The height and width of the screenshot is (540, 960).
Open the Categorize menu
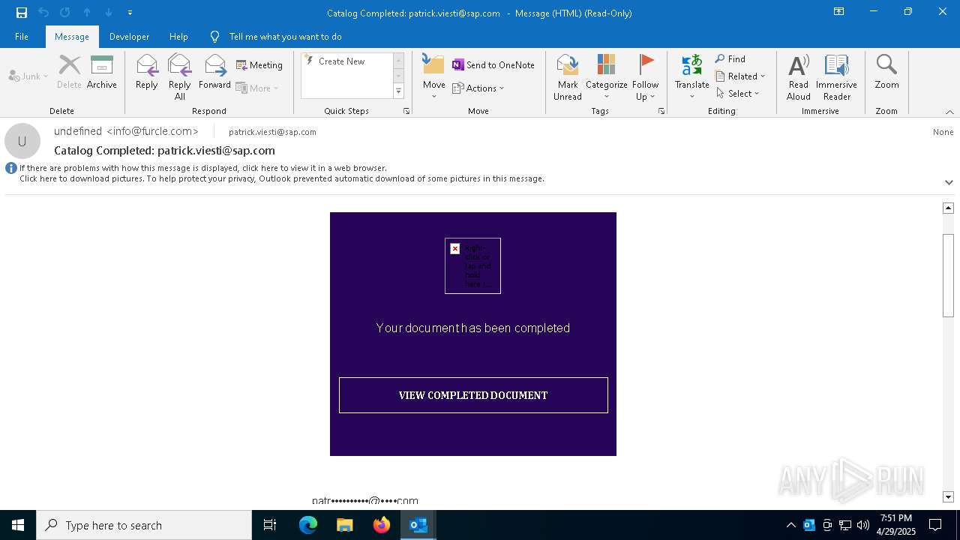[607, 77]
